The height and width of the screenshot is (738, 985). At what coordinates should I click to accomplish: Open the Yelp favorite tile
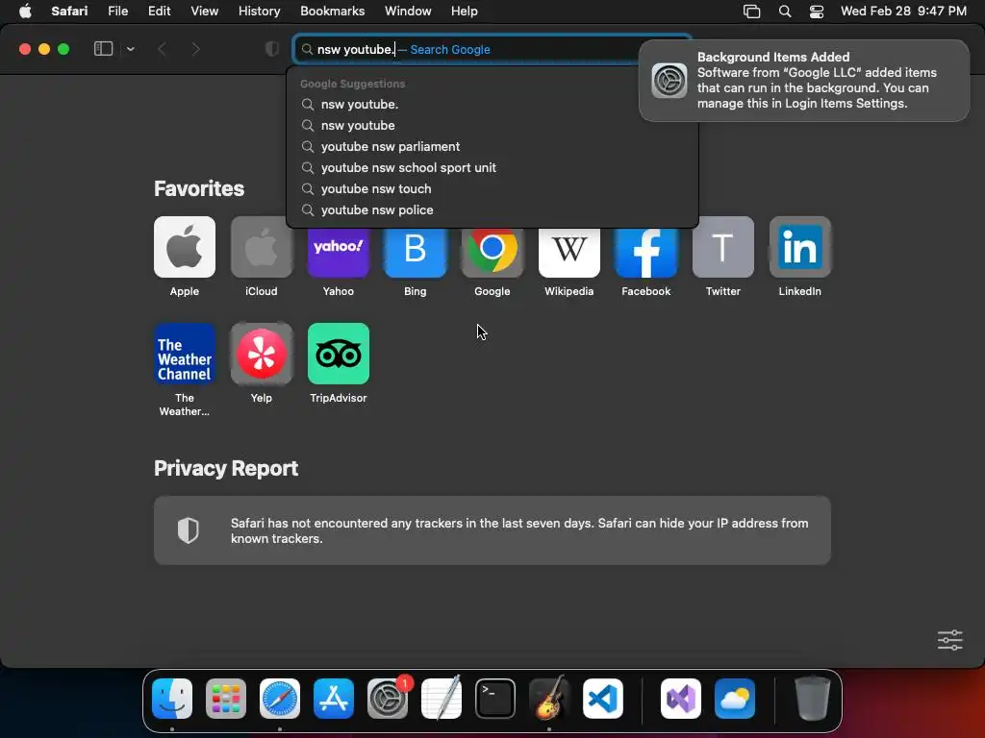(262, 354)
